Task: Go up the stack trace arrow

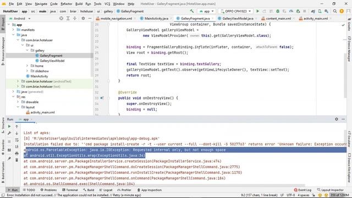Action: [16, 127]
